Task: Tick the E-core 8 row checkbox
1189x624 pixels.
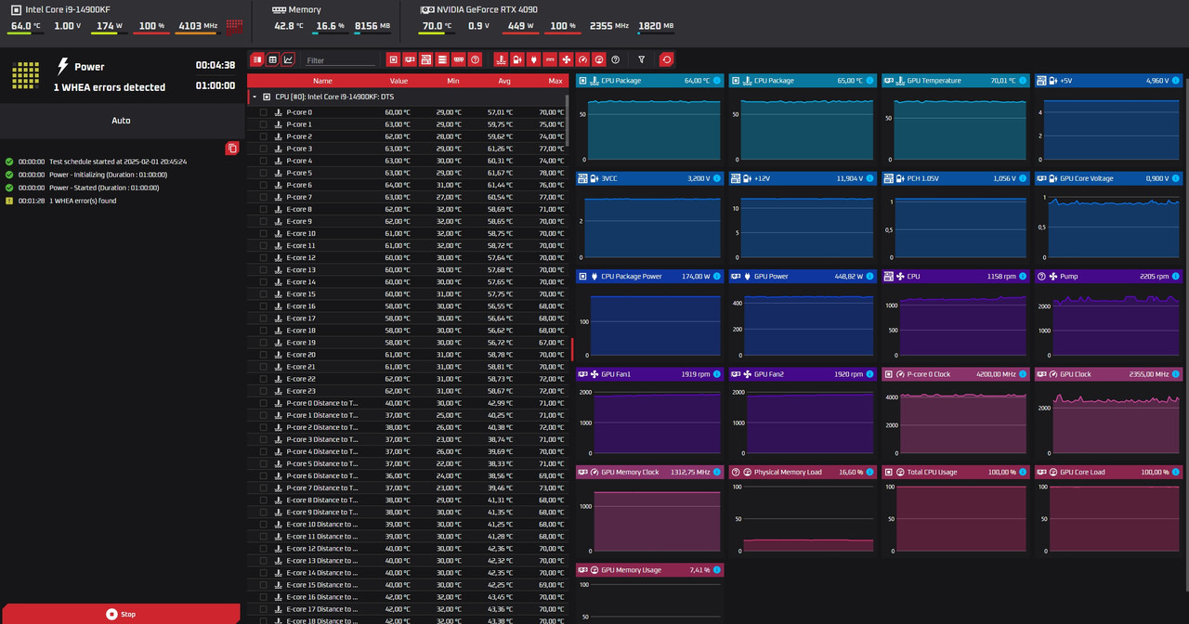Action: point(264,209)
